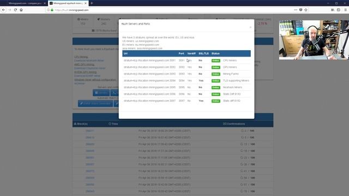Click the Block(s) column header in background table
Viewport: 349px width, 196px height.
pos(81,124)
